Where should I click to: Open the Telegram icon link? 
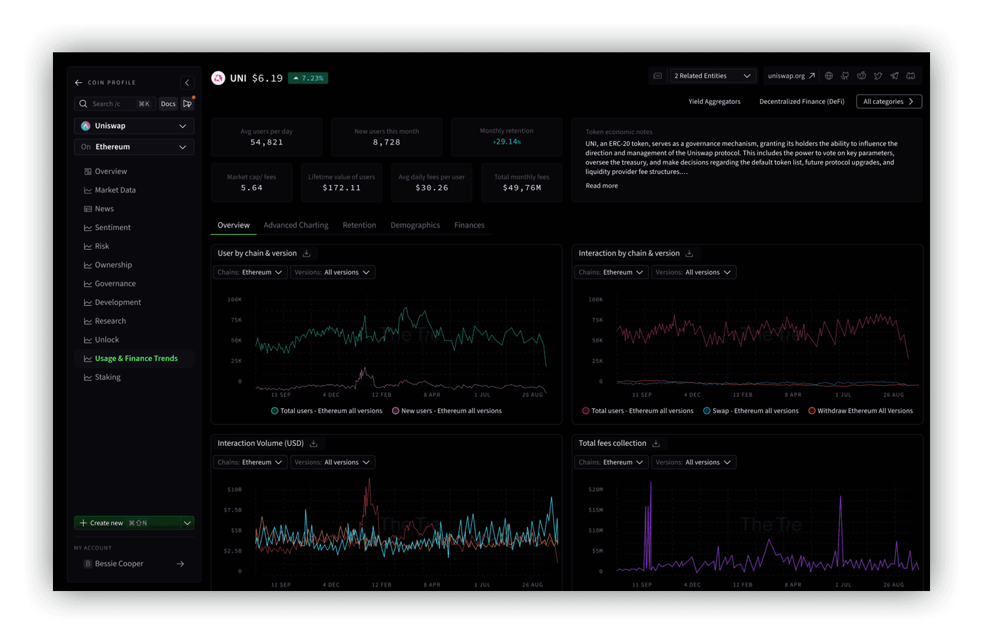pyautogui.click(x=894, y=76)
